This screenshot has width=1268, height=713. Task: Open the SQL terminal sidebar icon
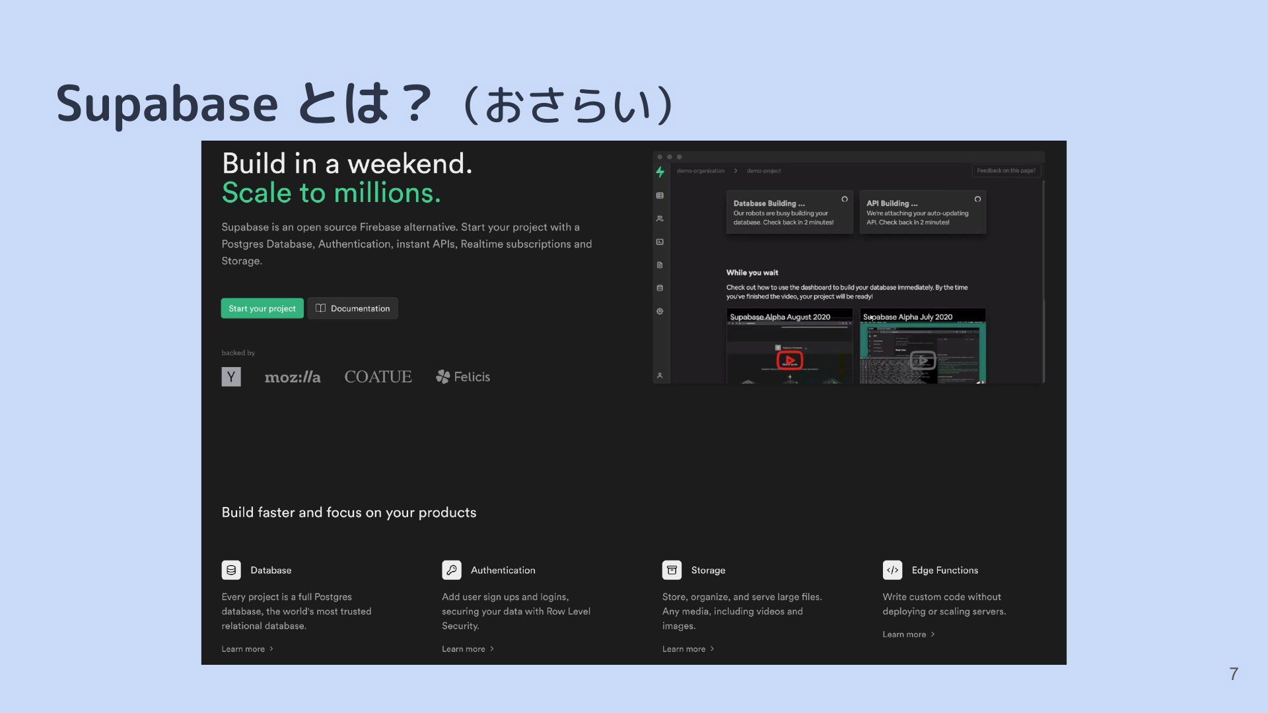coord(660,242)
